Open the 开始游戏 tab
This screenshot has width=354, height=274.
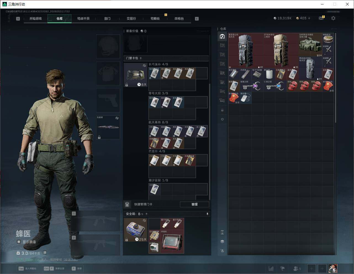(36, 19)
